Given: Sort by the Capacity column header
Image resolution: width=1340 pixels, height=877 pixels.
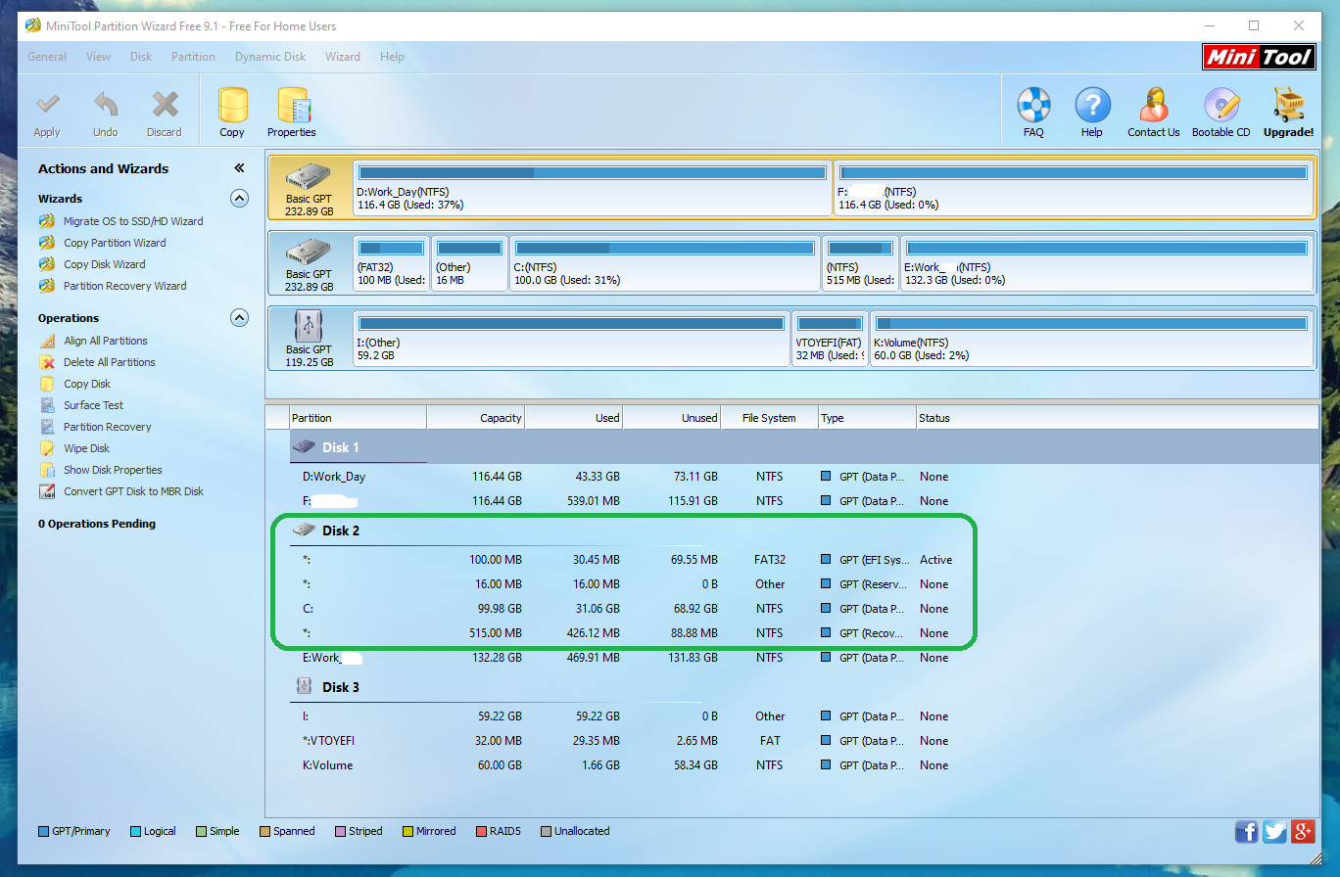Looking at the screenshot, I should pyautogui.click(x=476, y=418).
